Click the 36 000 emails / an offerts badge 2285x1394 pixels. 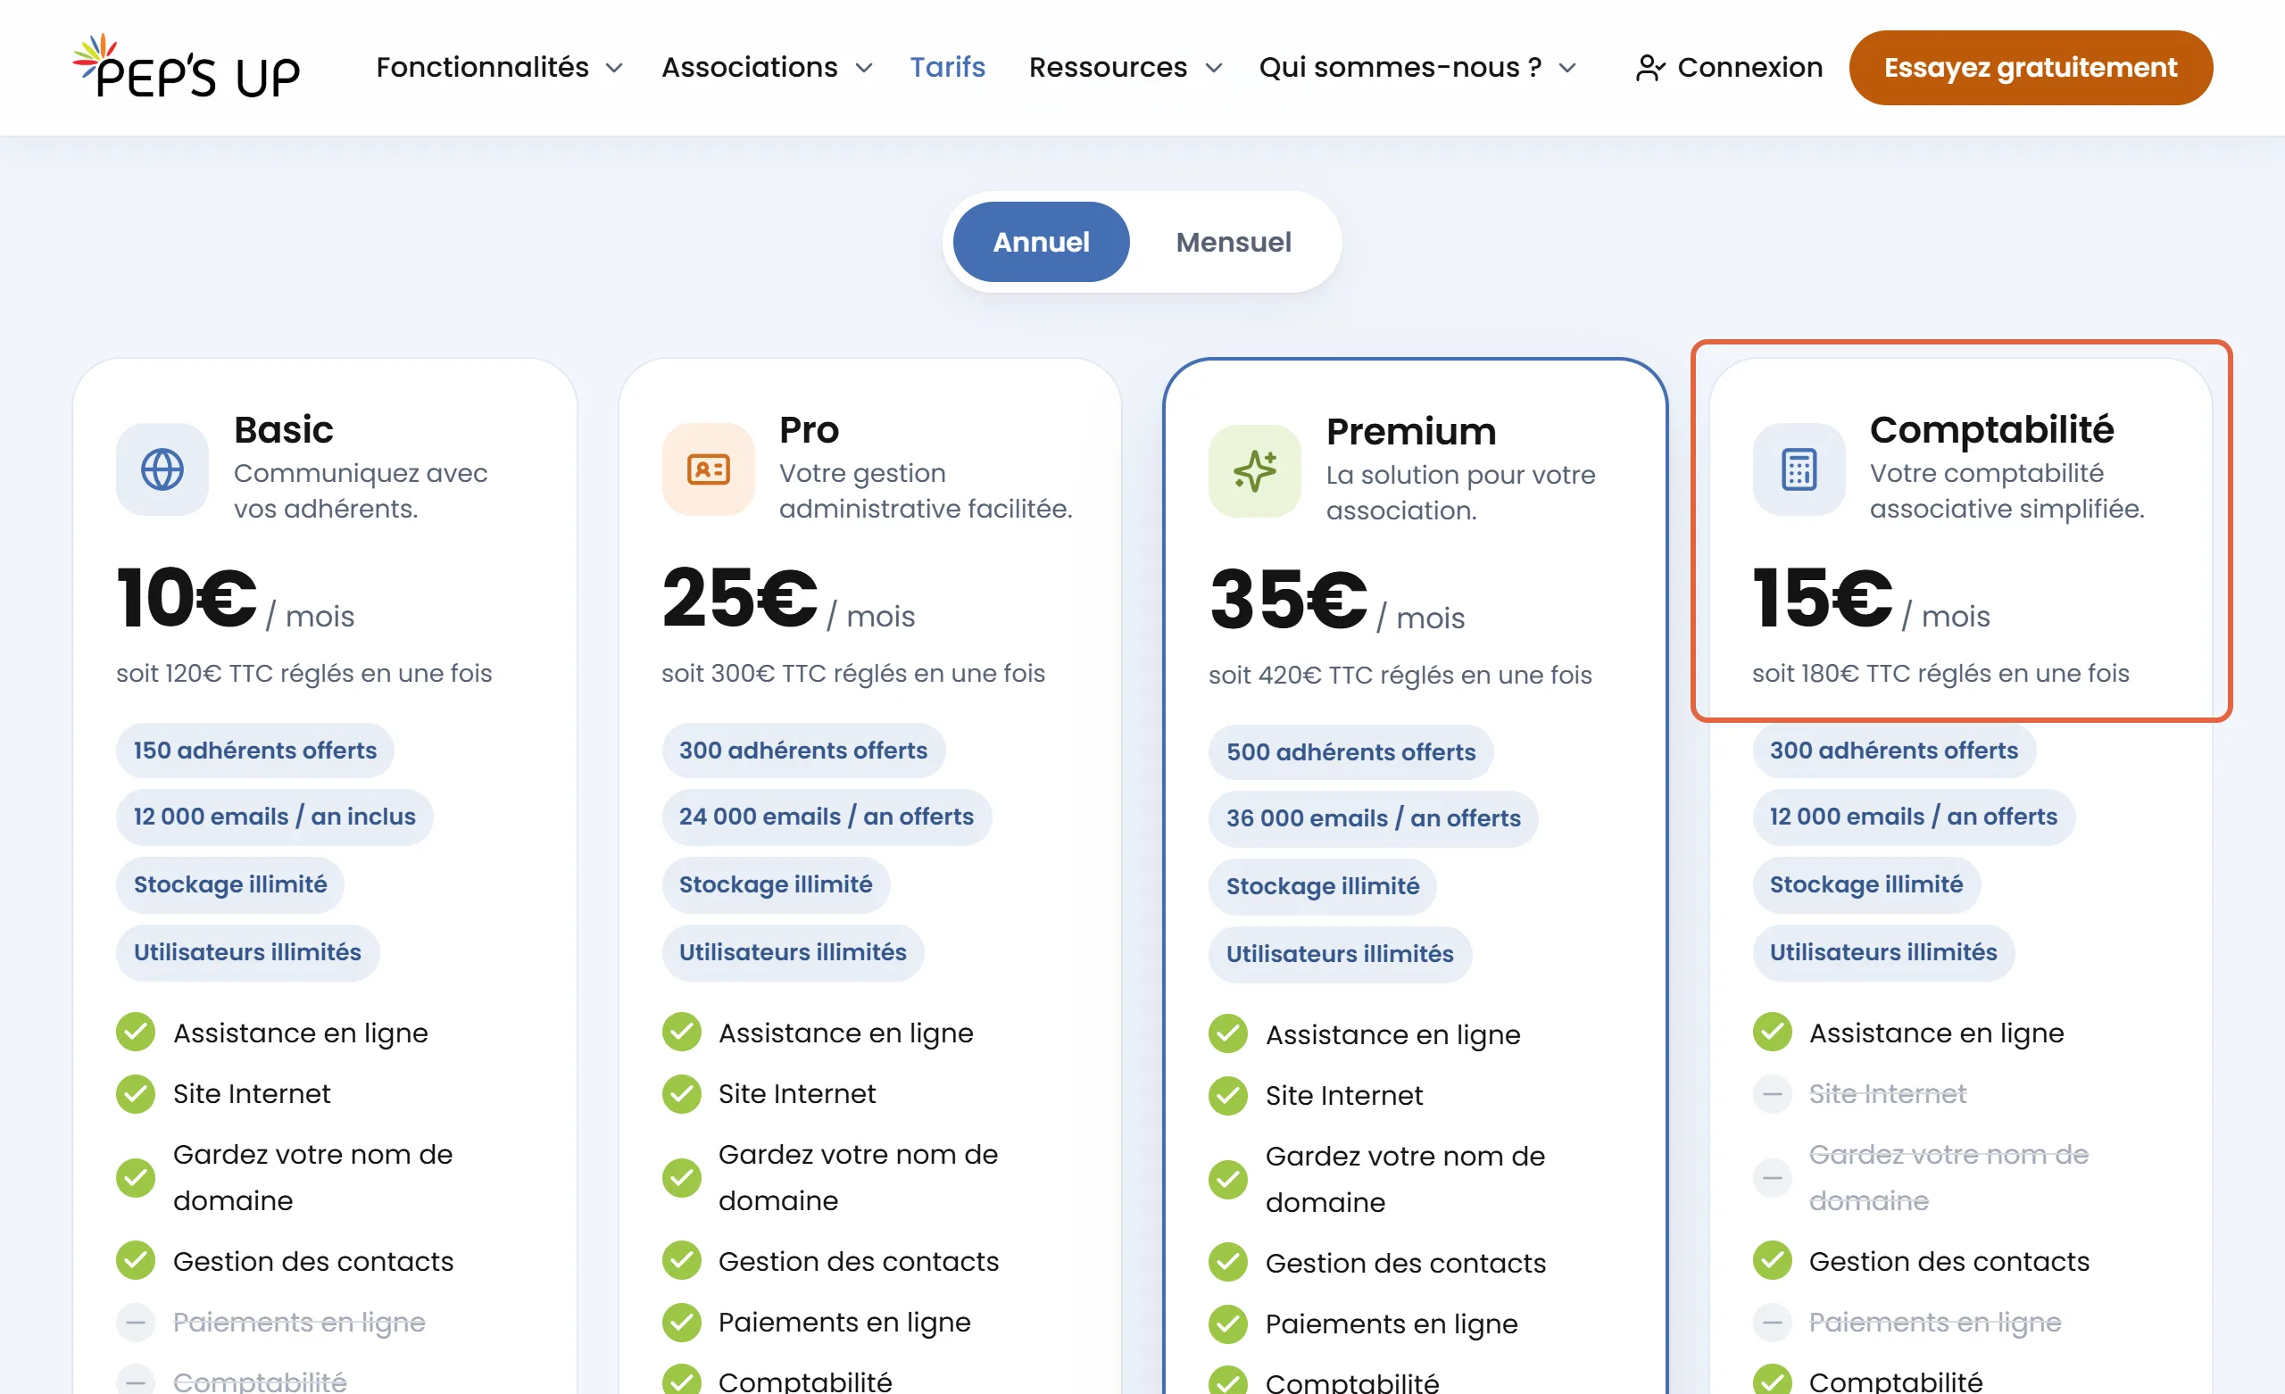click(1373, 818)
